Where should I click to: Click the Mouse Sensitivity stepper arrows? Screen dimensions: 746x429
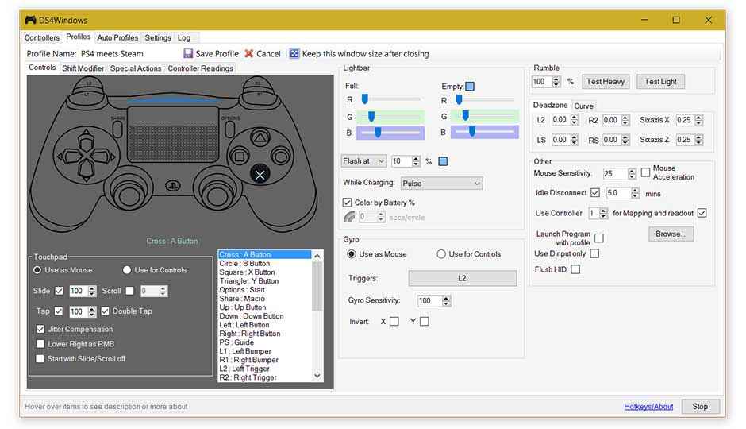pos(632,174)
